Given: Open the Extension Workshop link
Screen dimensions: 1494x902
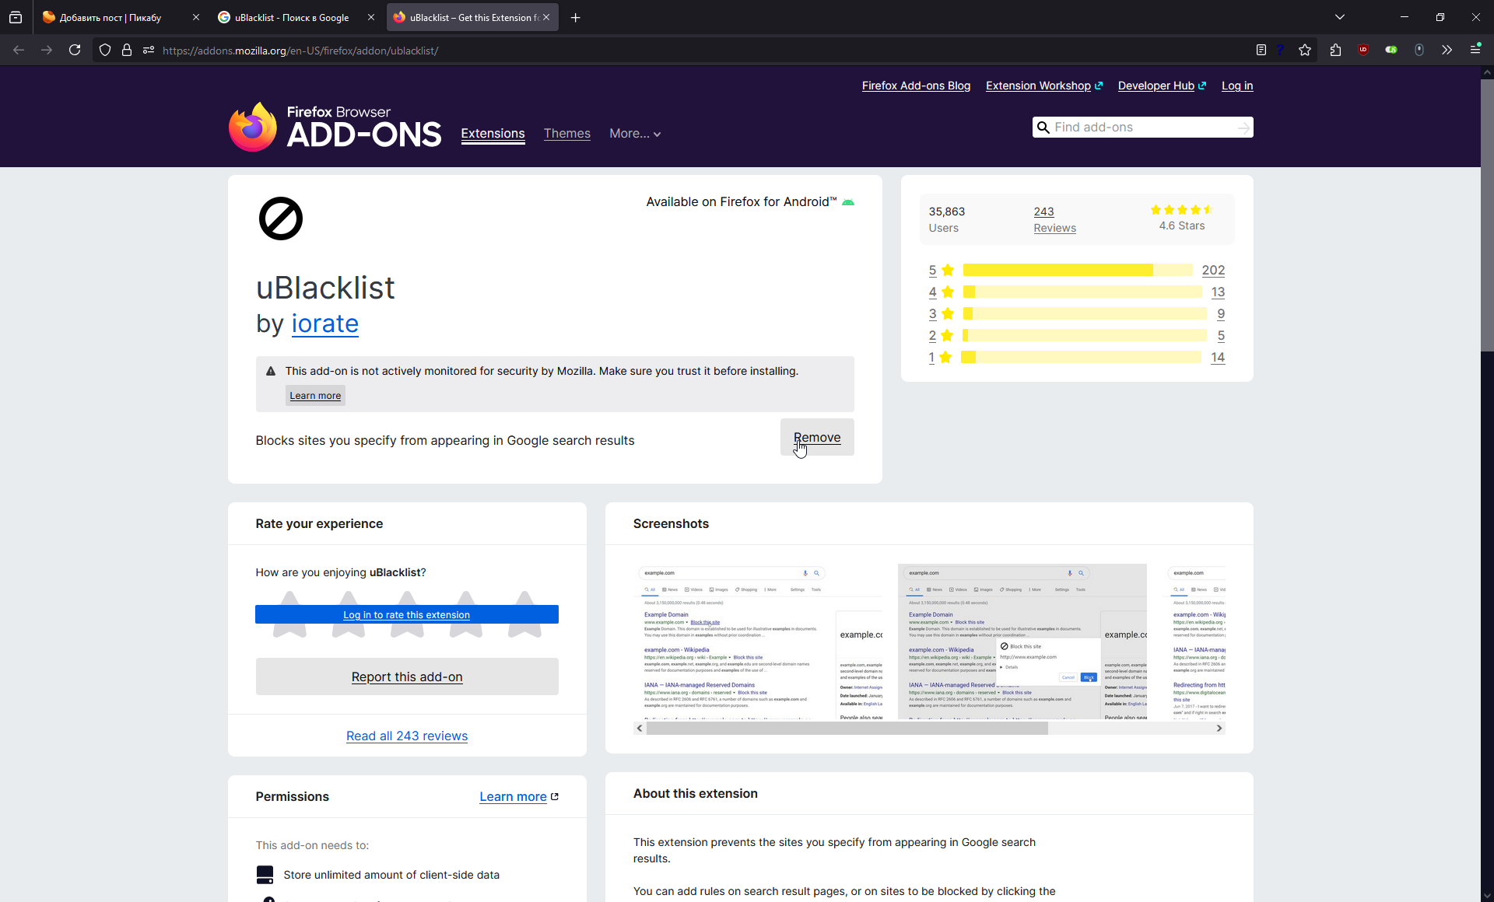Looking at the screenshot, I should (1044, 86).
